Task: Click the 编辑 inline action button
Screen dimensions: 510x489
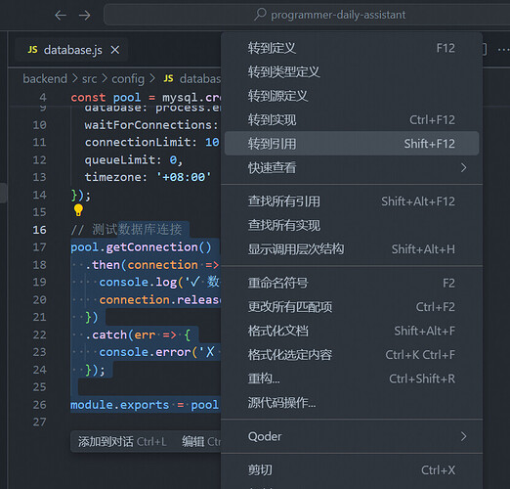Action: [201, 442]
